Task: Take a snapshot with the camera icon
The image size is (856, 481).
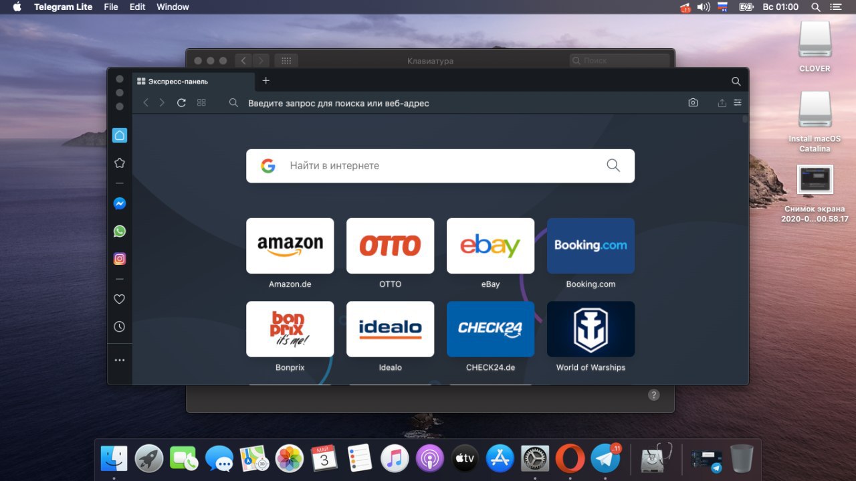Action: [693, 103]
